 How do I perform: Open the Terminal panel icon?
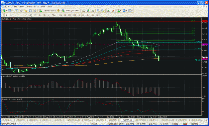click(30, 11)
